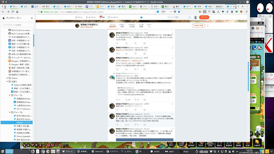This screenshot has width=274, height=154.
Task: Click the Following count 782 stat
Action: click(x=122, y=26)
